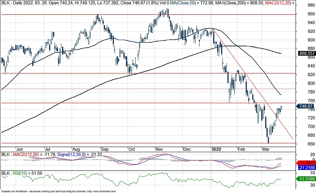Click the 20 level on MACD axis
Image resolution: width=316 pixels, height=193 pixels.
[312, 154]
